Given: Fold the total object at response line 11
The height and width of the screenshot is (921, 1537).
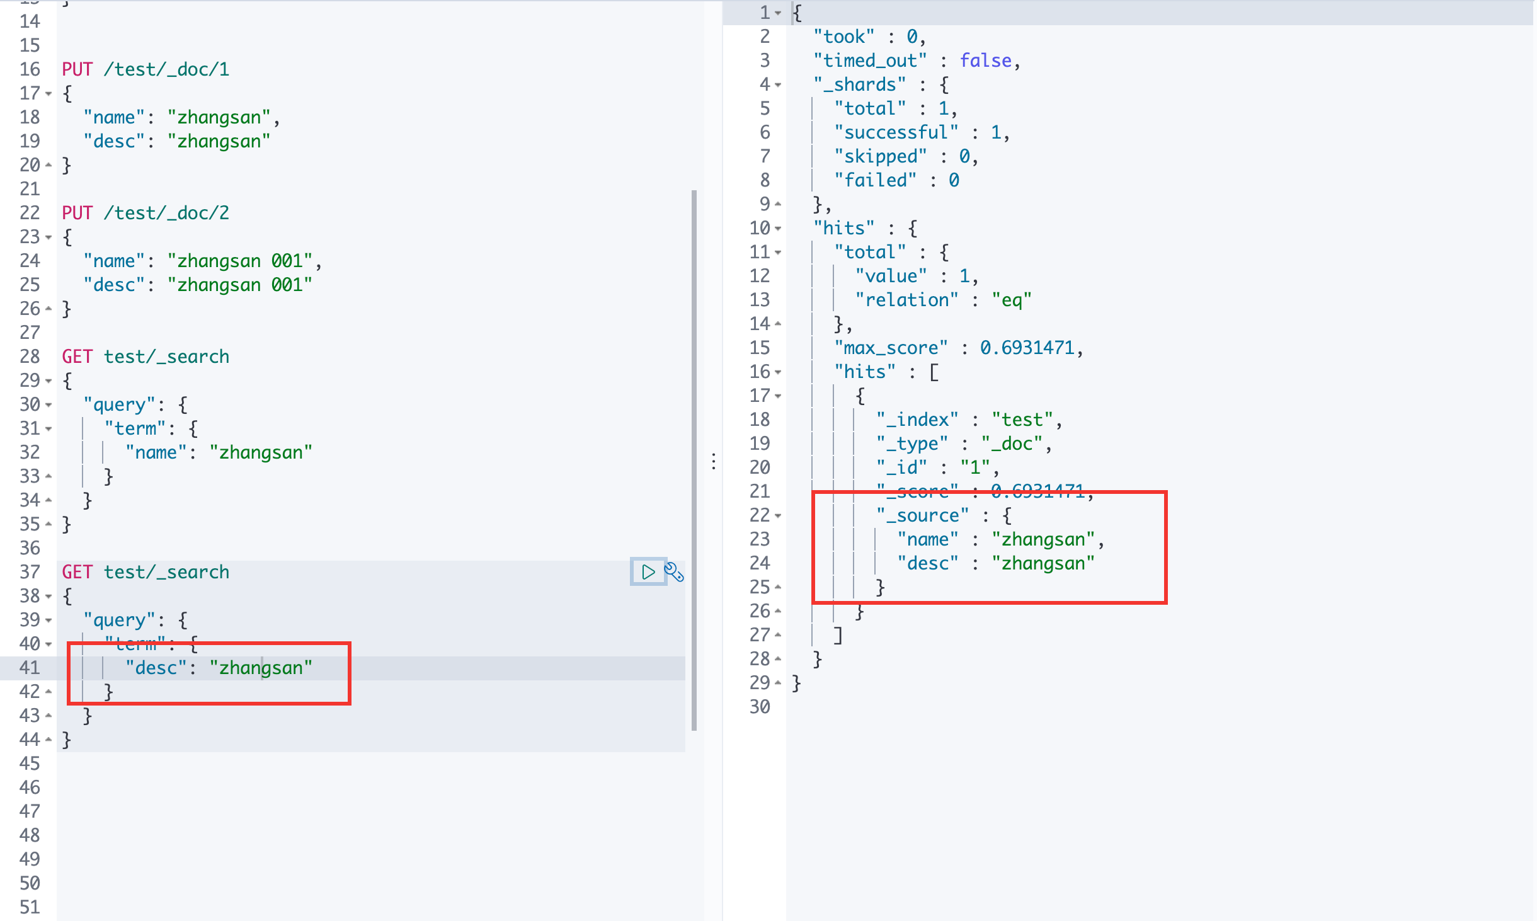Looking at the screenshot, I should pos(778,253).
